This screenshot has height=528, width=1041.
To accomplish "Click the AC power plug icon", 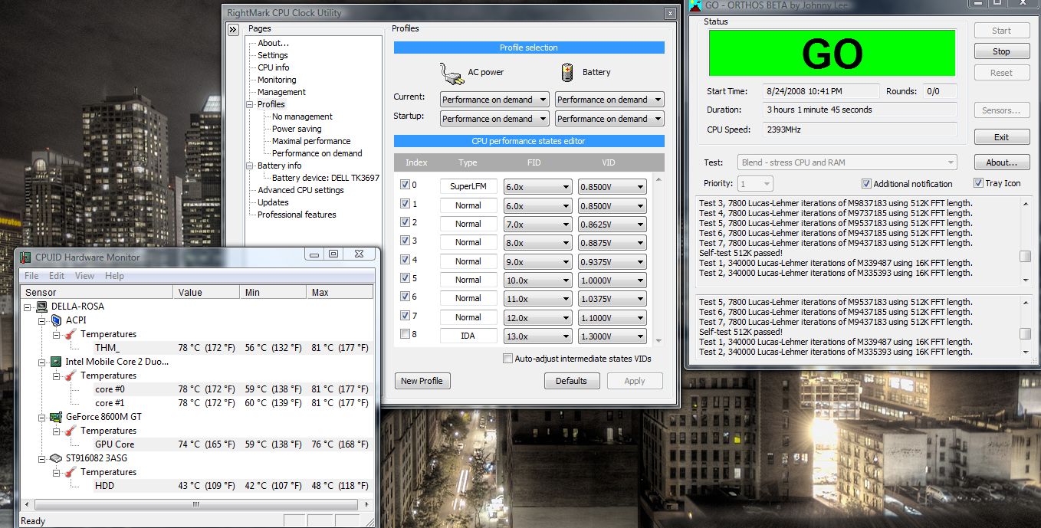I will coord(452,73).
